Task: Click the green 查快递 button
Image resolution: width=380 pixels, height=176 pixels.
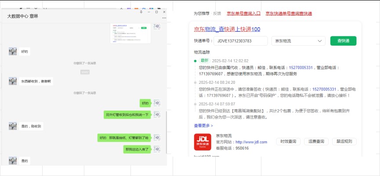Action: pos(343,41)
